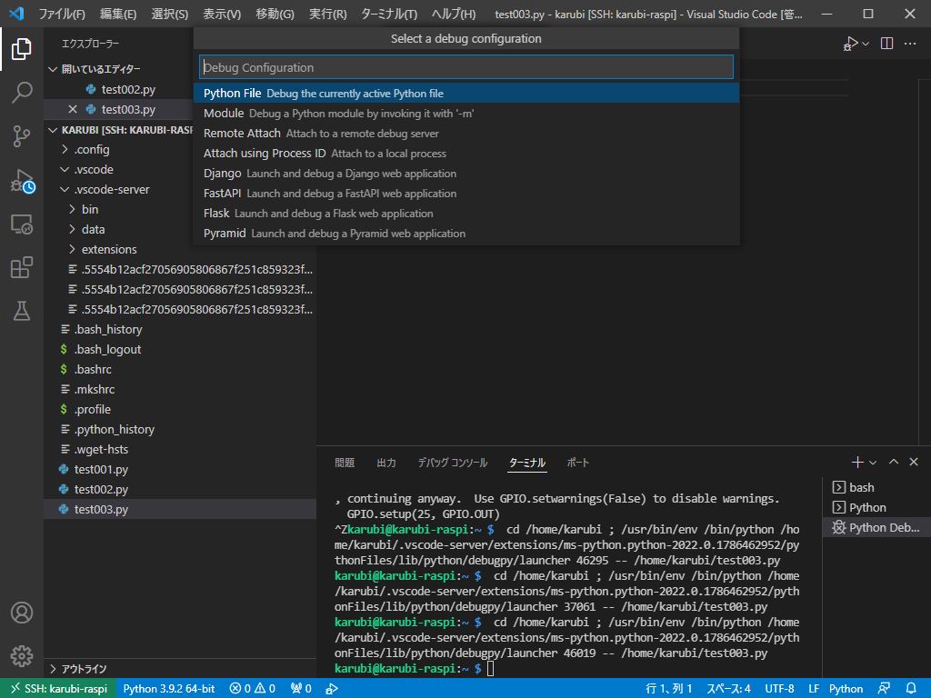Viewport: 931px width, 698px height.
Task: Switch to the 出力 panel tab
Action: tap(385, 463)
